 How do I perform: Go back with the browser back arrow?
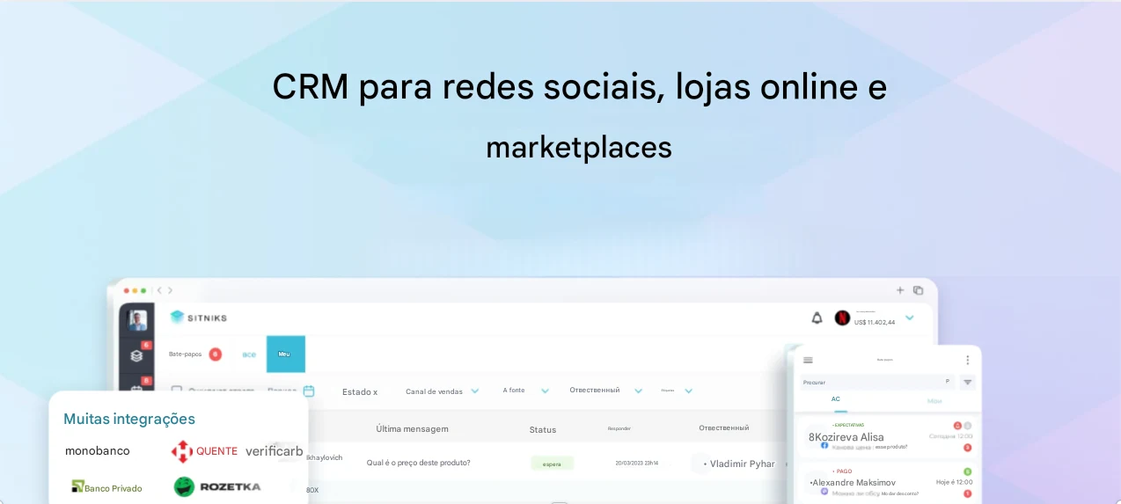click(x=159, y=290)
